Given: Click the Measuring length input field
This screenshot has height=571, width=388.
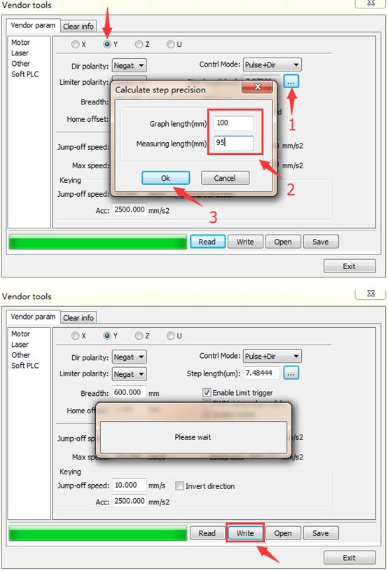Looking at the screenshot, I should (233, 143).
